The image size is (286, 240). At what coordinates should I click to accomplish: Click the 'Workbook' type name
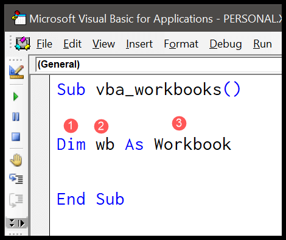192,144
